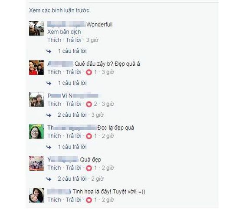Click 'Trả lời' on 'Quá đẹp' comment

click(74, 168)
